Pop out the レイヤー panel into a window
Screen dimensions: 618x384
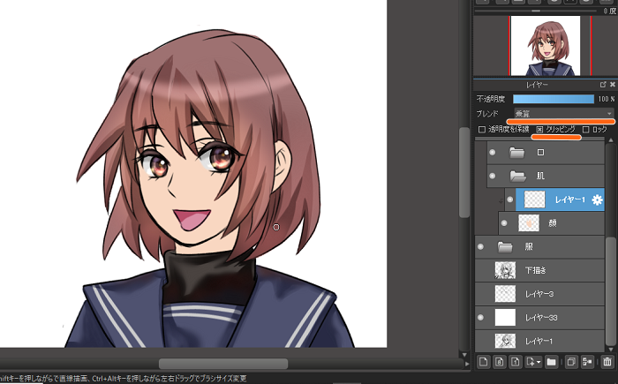point(603,85)
